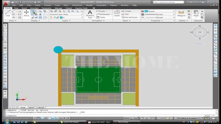
Task: Toggle layer lock padlock icon
Action: point(58,18)
